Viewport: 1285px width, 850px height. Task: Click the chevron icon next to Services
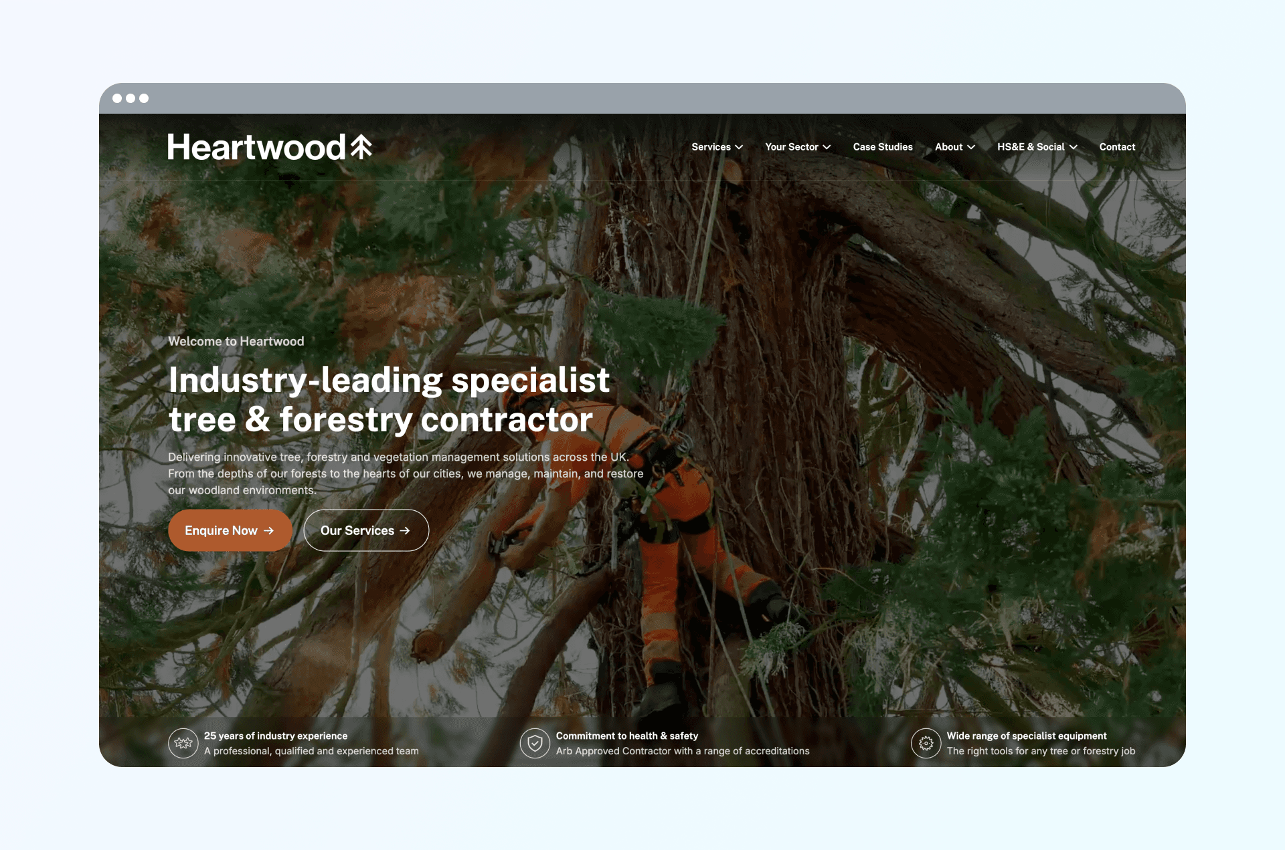[739, 146]
